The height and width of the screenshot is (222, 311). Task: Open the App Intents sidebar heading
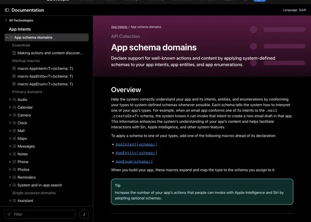click(x=20, y=29)
